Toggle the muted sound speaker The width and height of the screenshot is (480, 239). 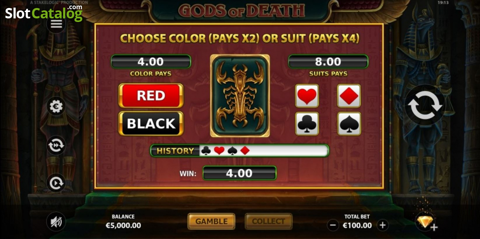(x=56, y=221)
